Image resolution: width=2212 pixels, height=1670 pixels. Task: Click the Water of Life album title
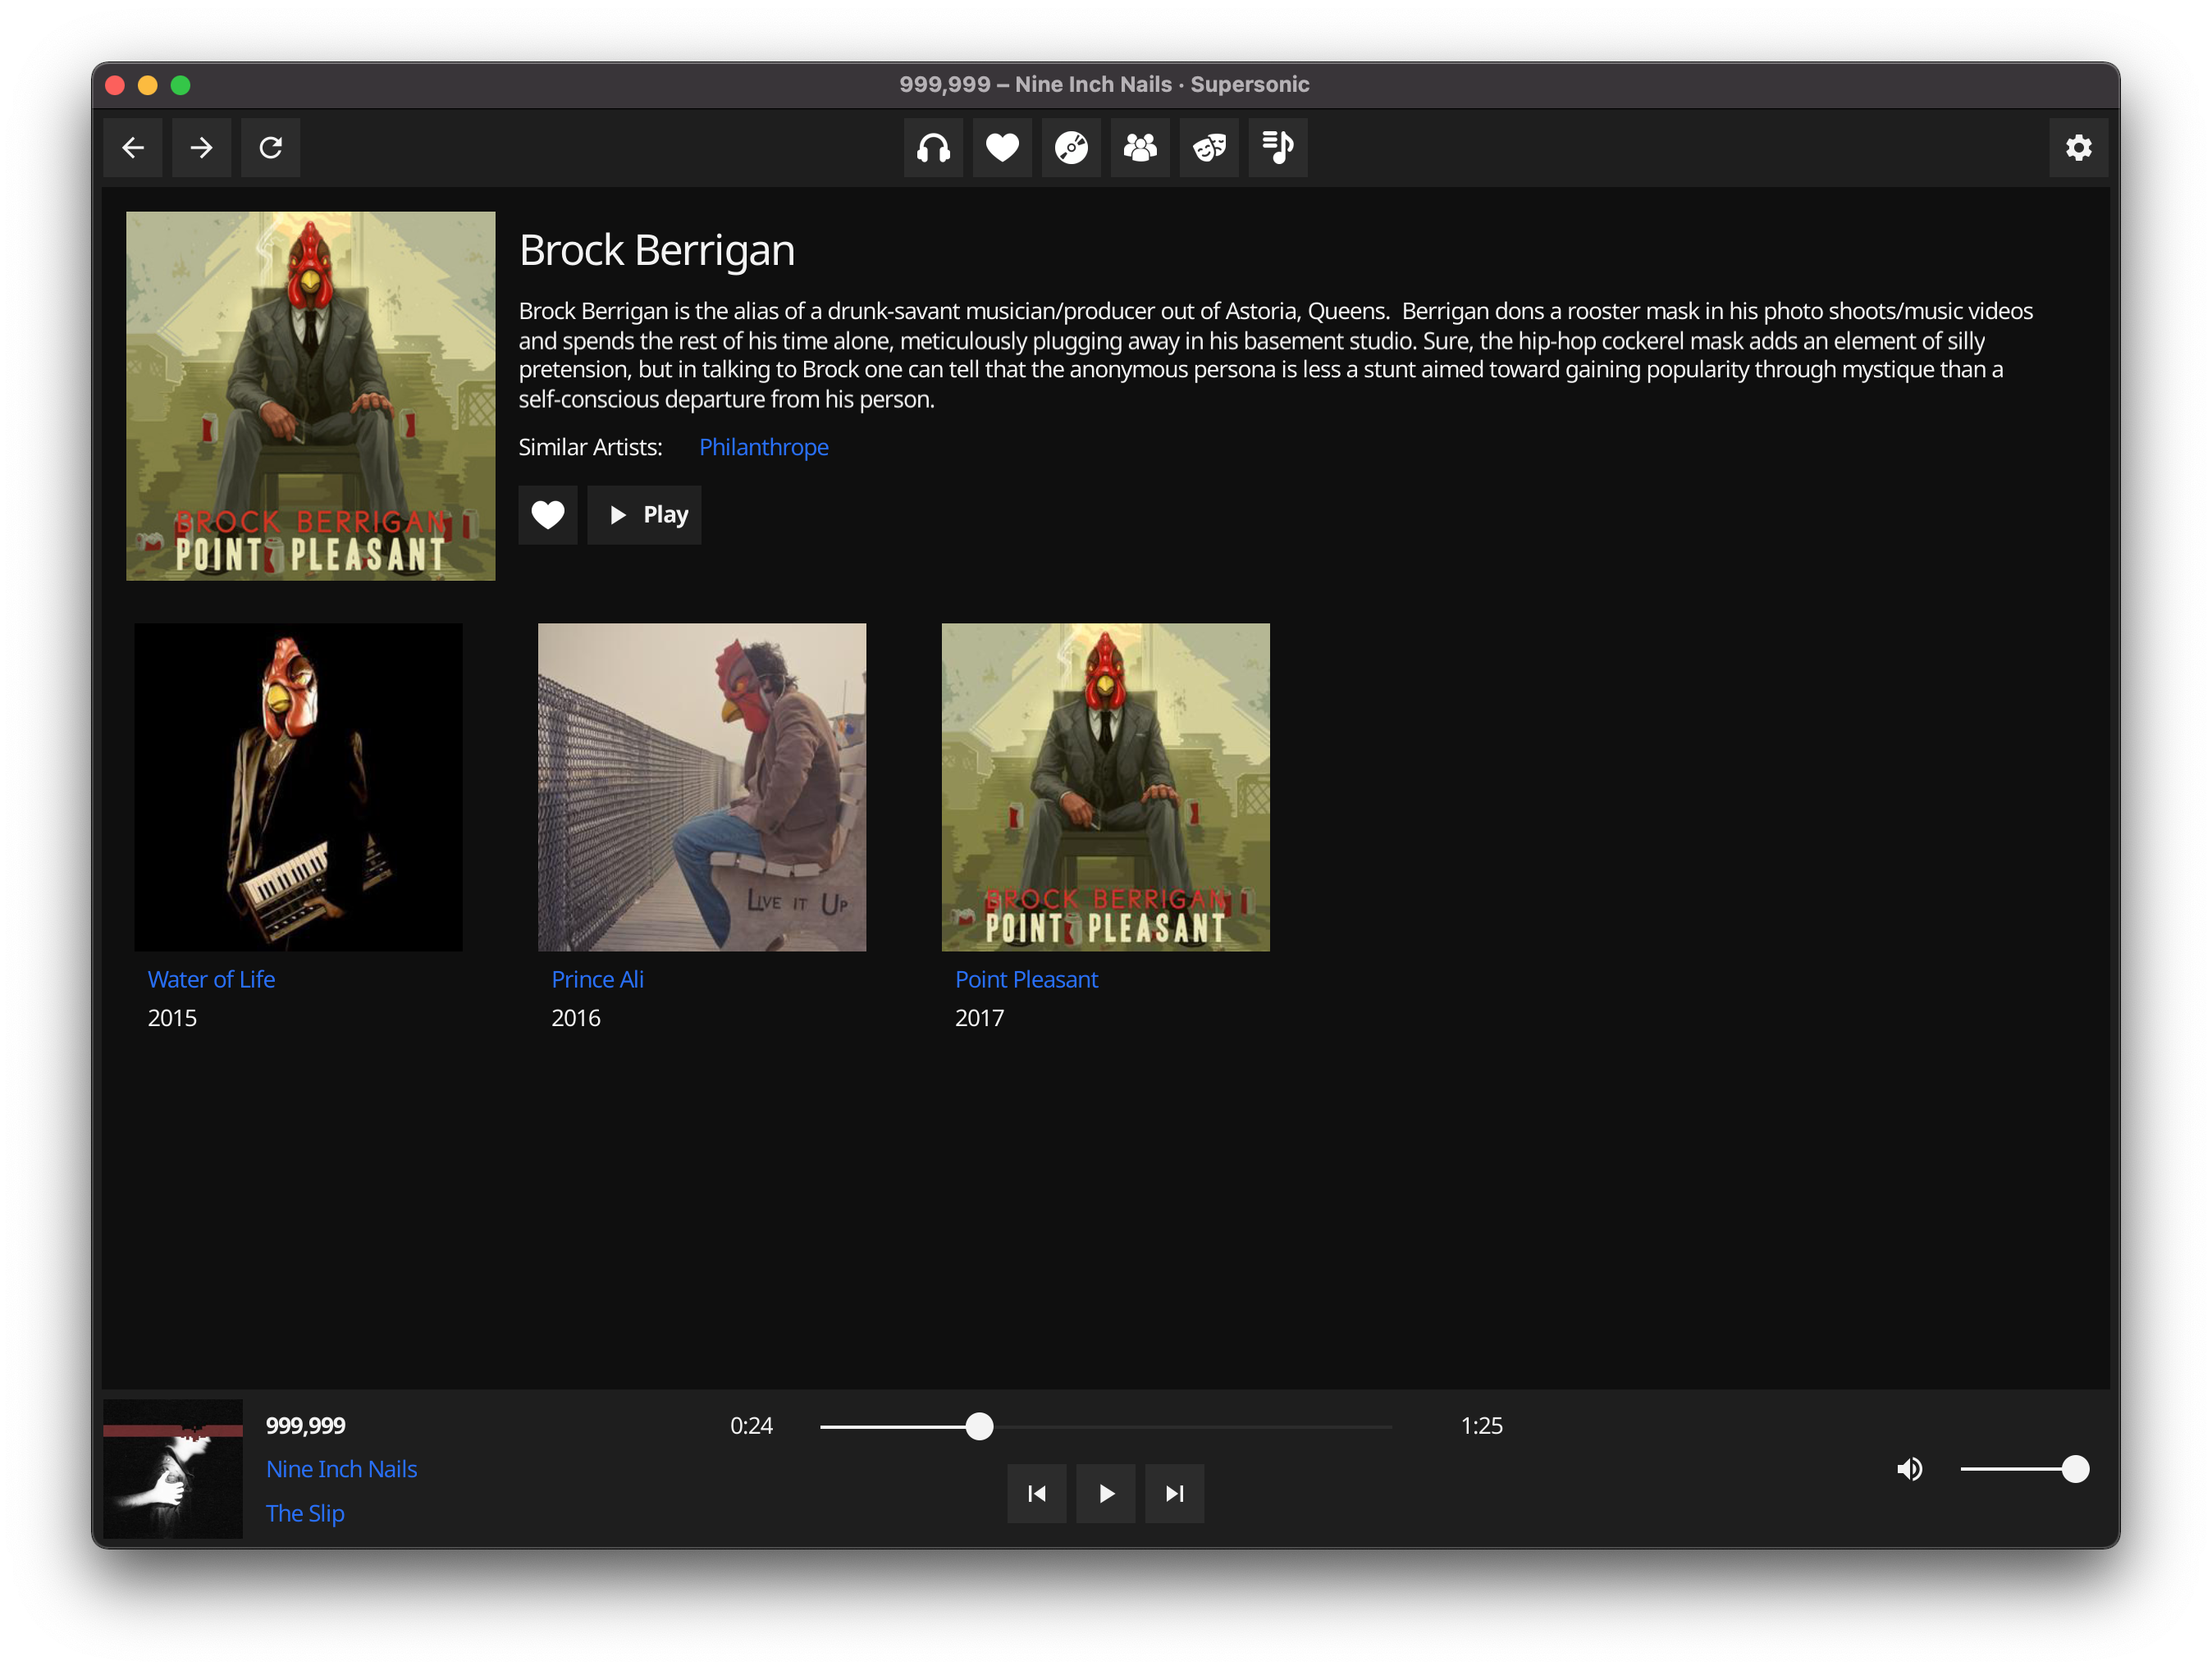click(x=211, y=979)
